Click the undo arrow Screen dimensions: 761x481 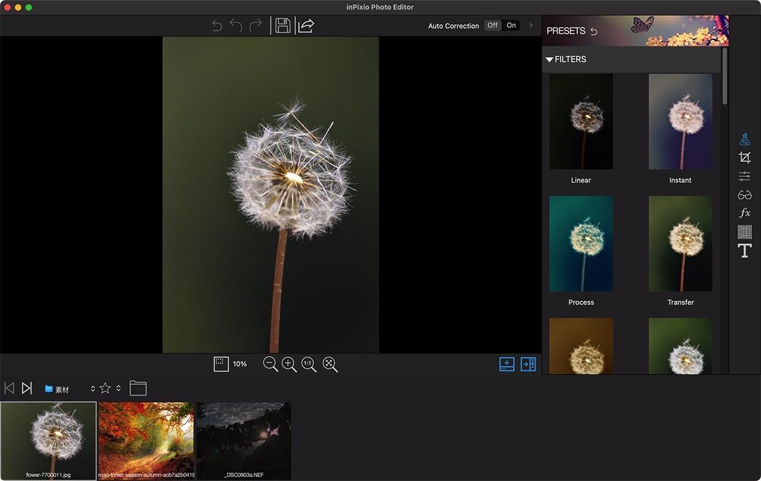(x=234, y=25)
